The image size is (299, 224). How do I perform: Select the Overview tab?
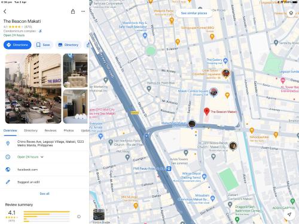click(x=10, y=131)
